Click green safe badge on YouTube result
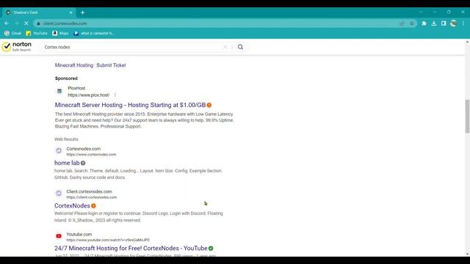This screenshot has height=264, width=470. click(x=211, y=248)
